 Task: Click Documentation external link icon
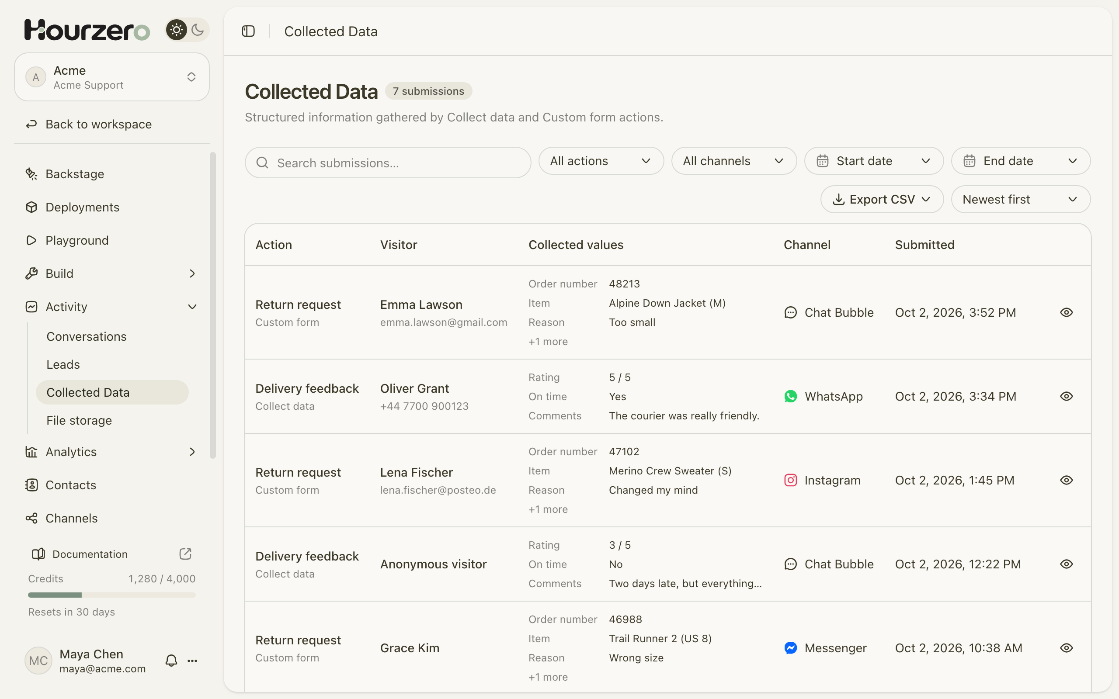185,554
